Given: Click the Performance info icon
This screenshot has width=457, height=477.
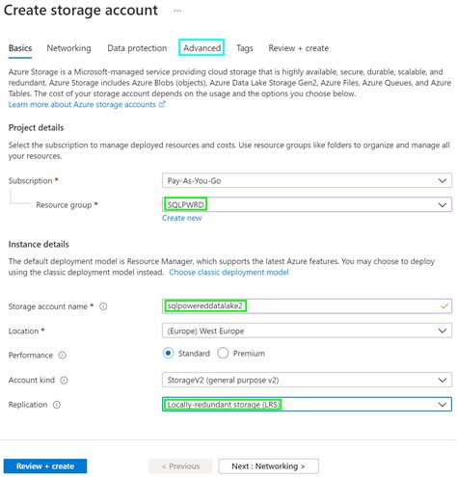Looking at the screenshot, I should [x=63, y=356].
